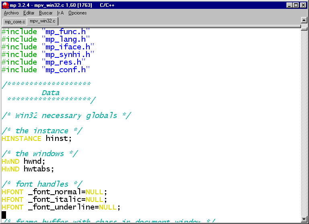
Task: Click the red mp application icon in title bar
Action: 5,5
